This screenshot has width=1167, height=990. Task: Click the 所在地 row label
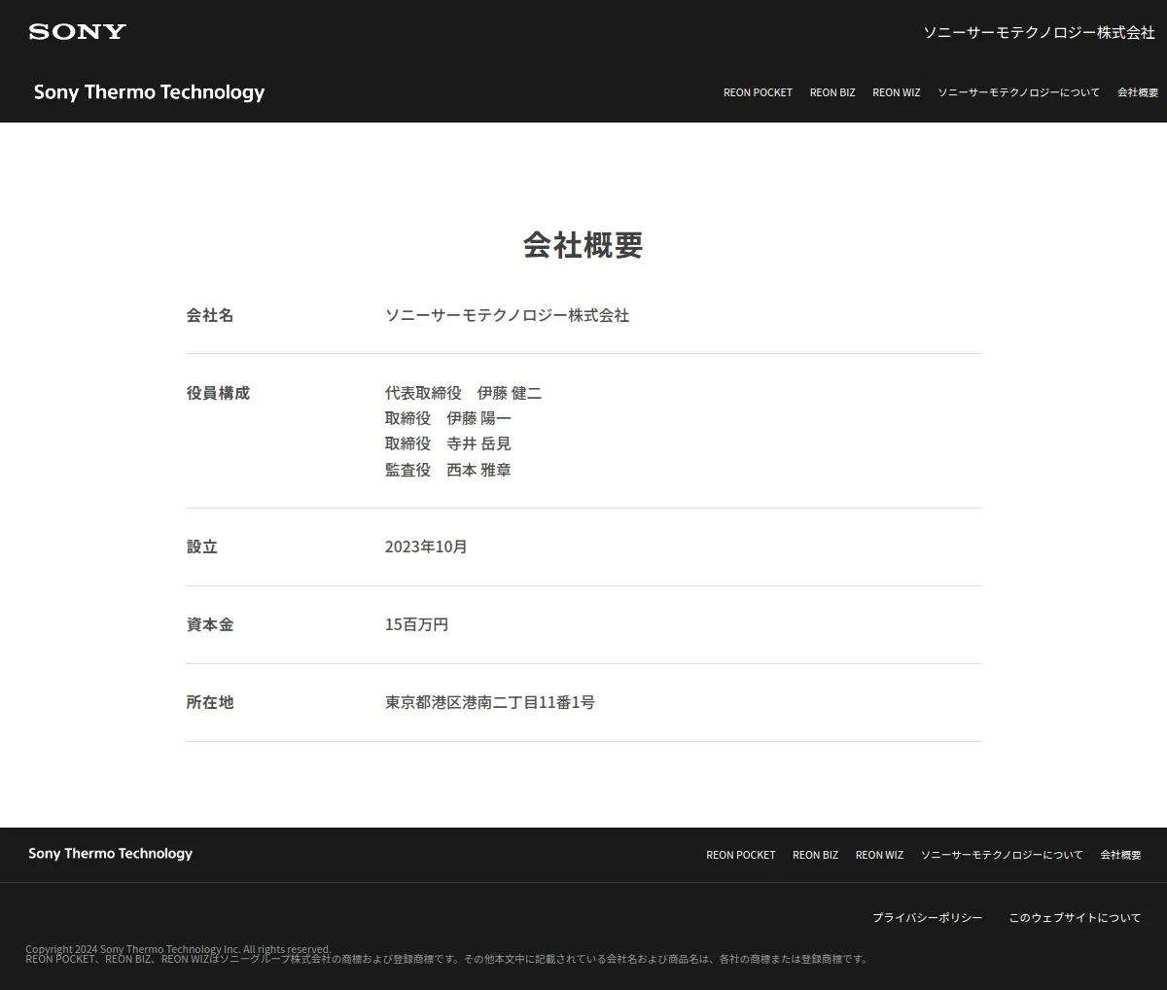coord(210,702)
